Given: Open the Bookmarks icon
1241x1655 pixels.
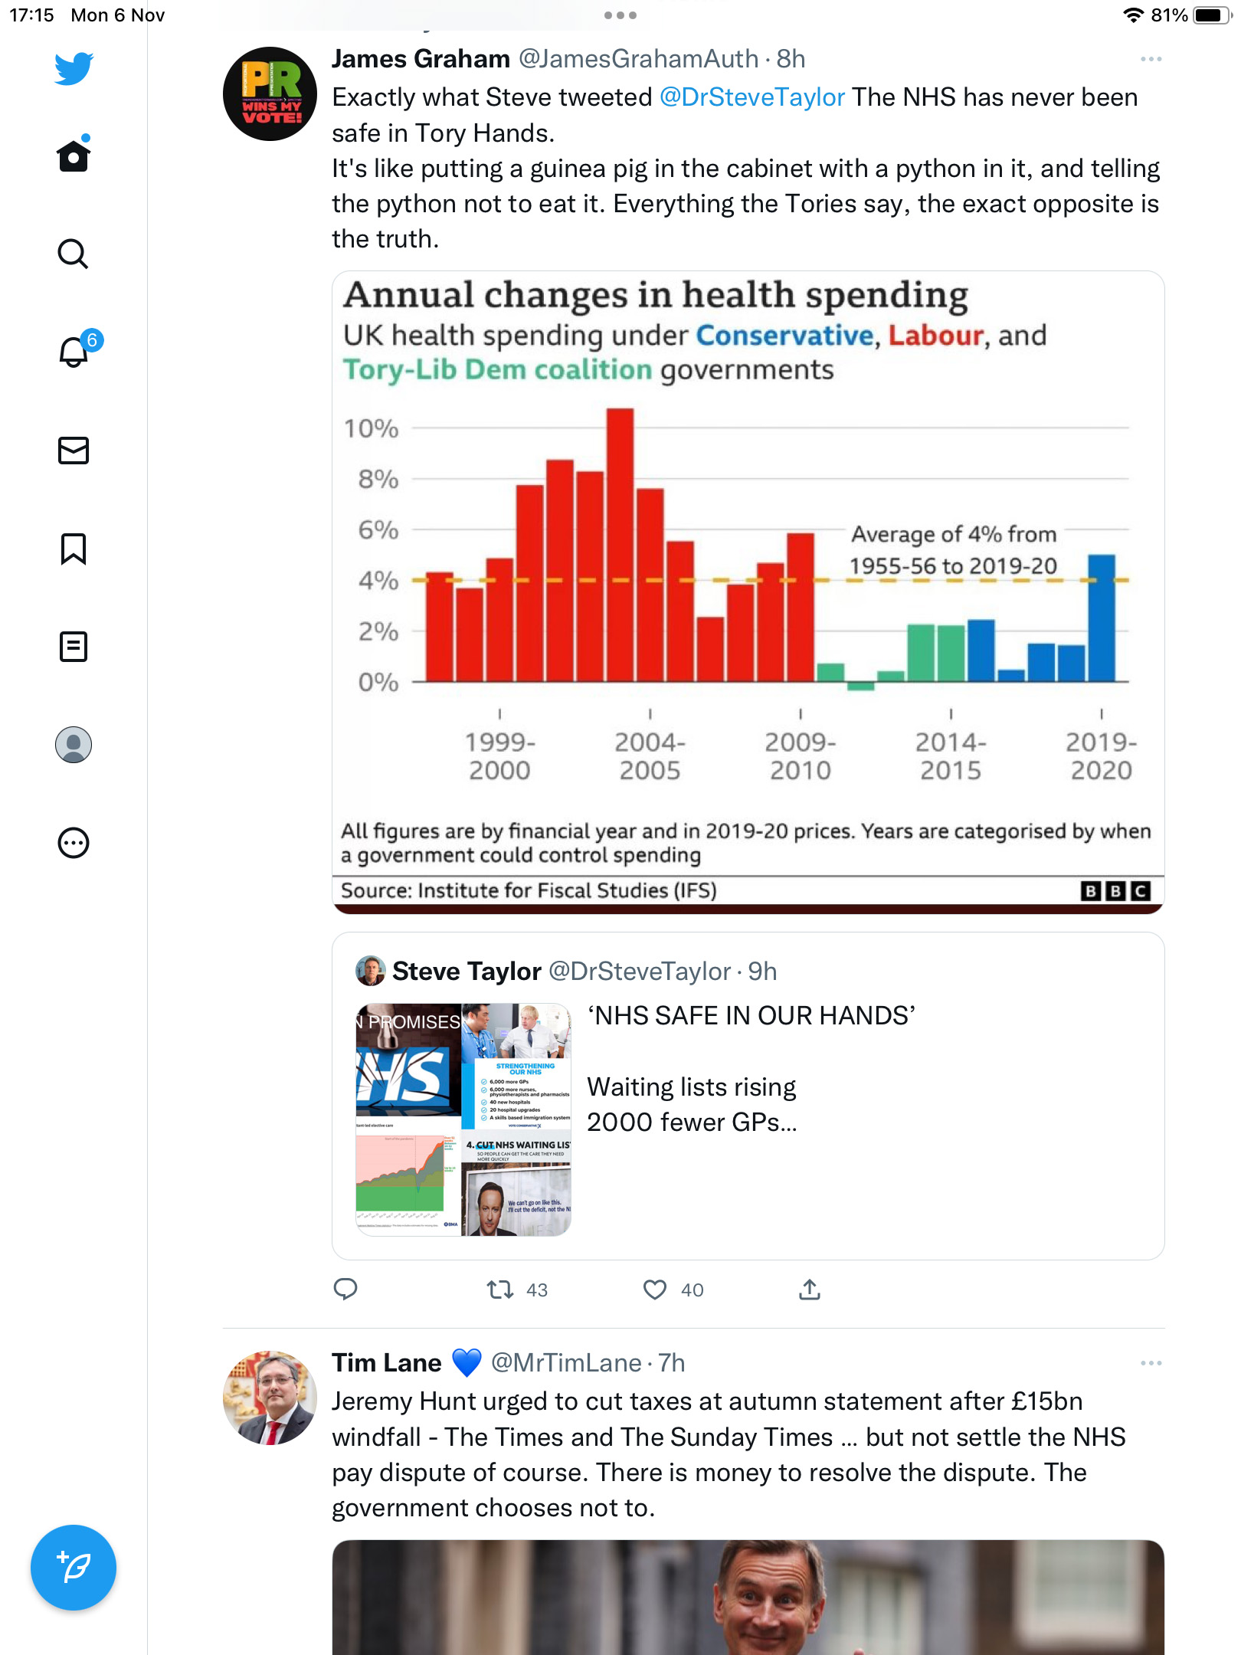Looking at the screenshot, I should 74,549.
